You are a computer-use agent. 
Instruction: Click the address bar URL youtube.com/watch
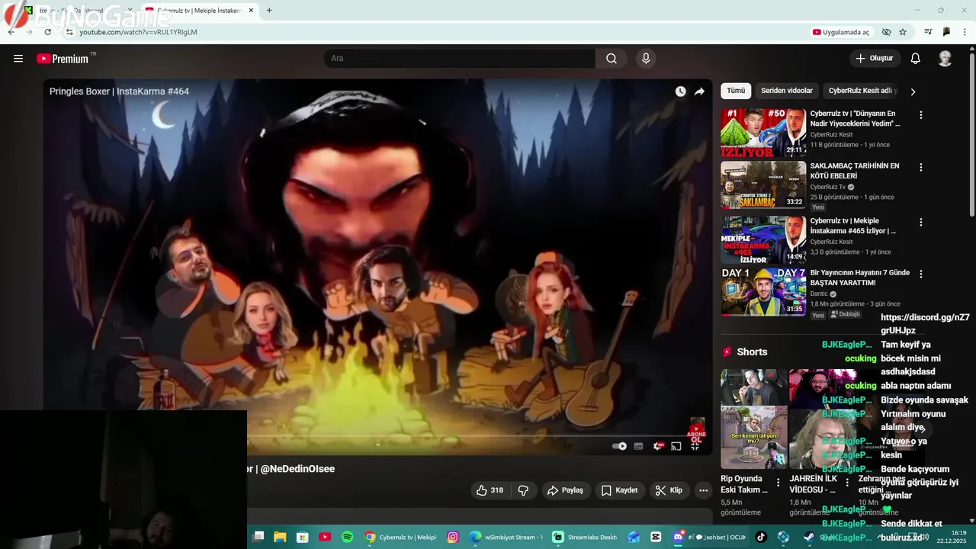tap(139, 32)
